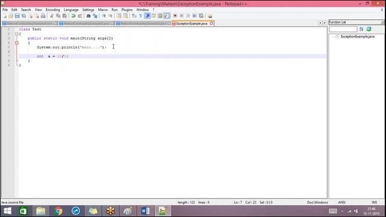Open Find with the binoculars icon
The image size is (386, 217).
[89, 16]
